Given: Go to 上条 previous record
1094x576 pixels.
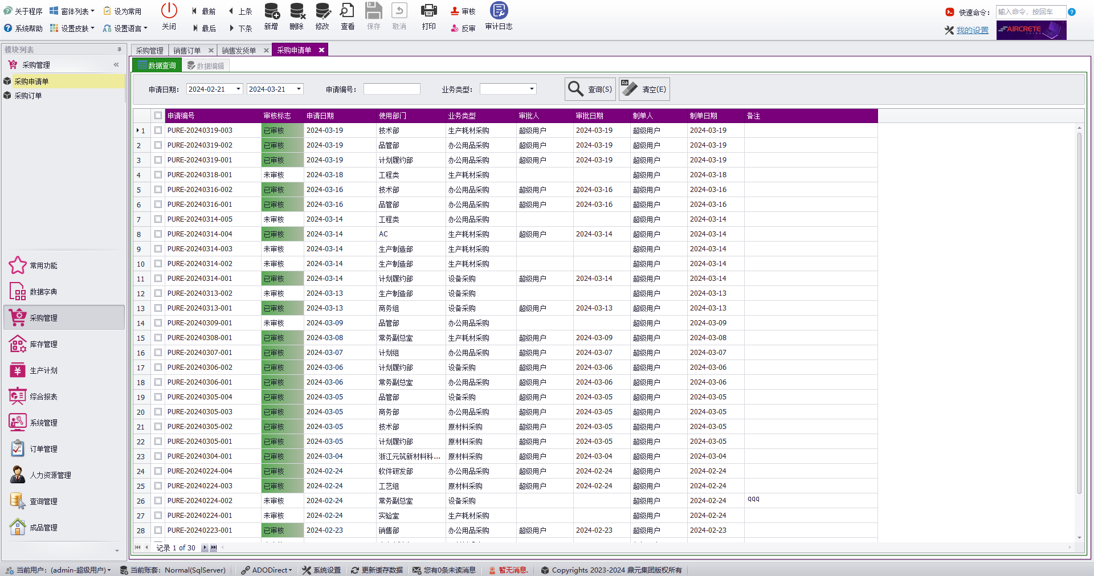Looking at the screenshot, I should coord(240,11).
